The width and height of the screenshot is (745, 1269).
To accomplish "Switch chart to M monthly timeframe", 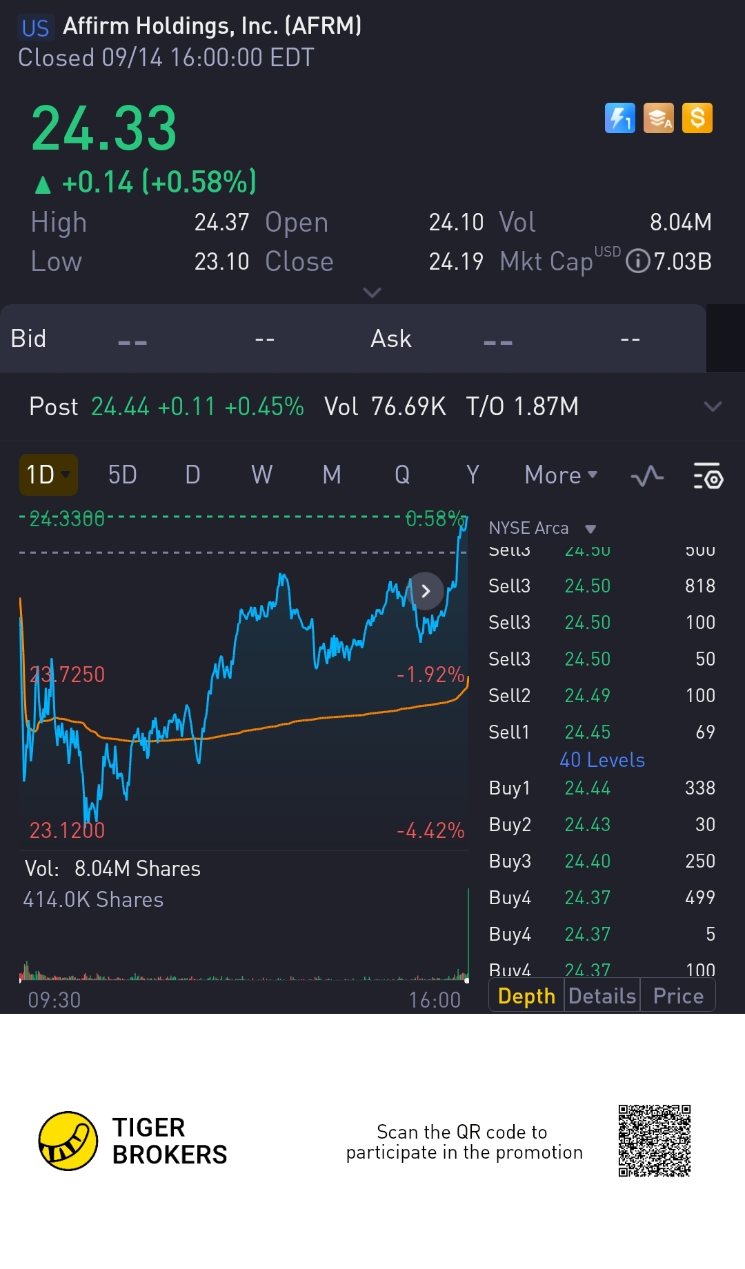I will (x=332, y=474).
